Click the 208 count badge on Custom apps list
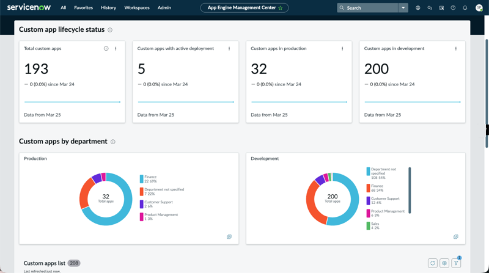489x273 pixels. tap(74, 263)
